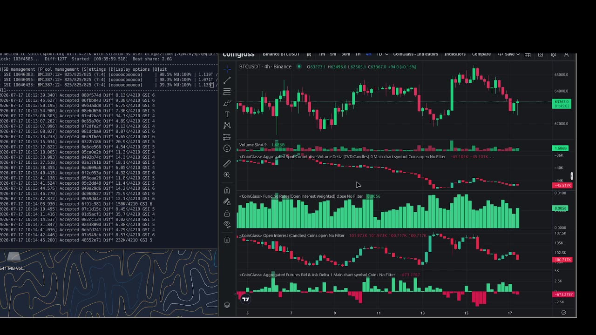596x335 pixels.
Task: Click the 1.686B volume value label
Action: (560, 148)
